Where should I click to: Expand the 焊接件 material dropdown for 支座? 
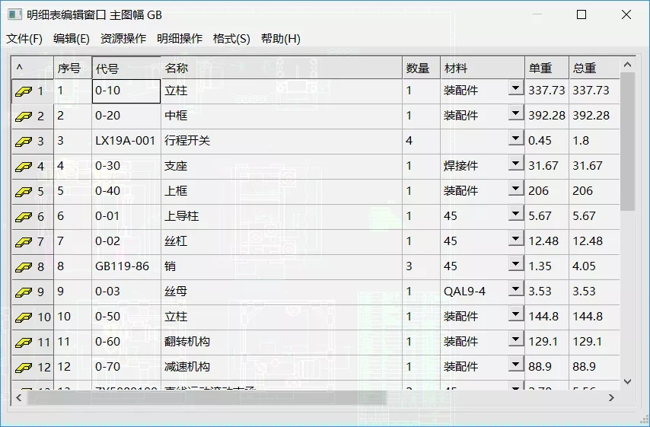coord(515,164)
